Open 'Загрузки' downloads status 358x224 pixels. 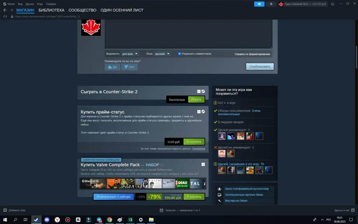180,210
